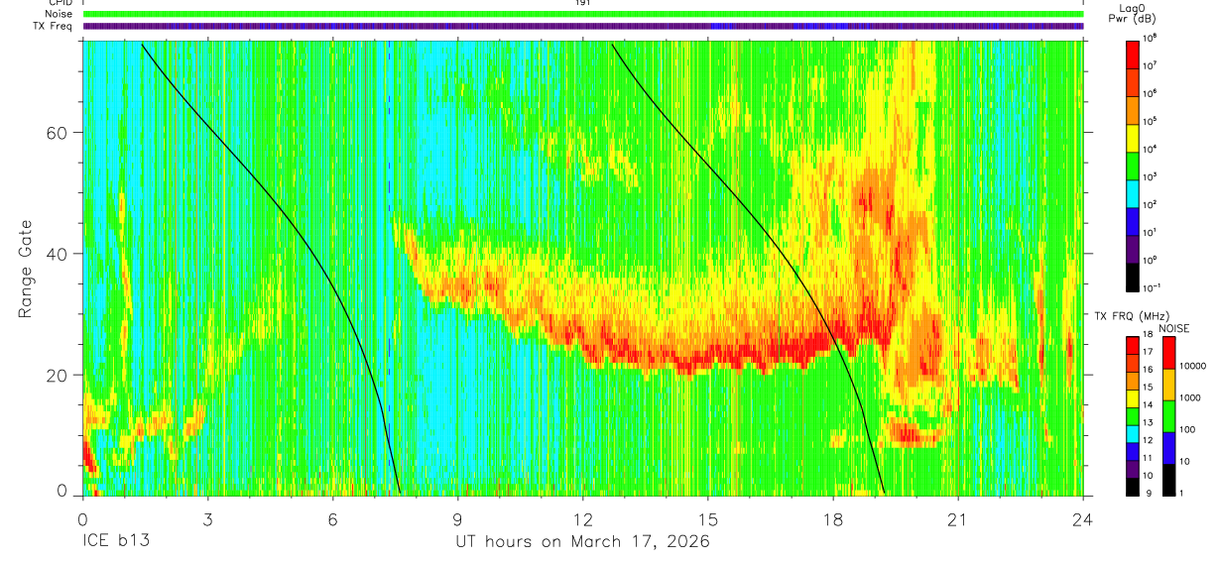Viewport: 1218px width, 562px height.
Task: Click the black segment of Lag0 Pwr colorbar
Action: (x=1133, y=276)
